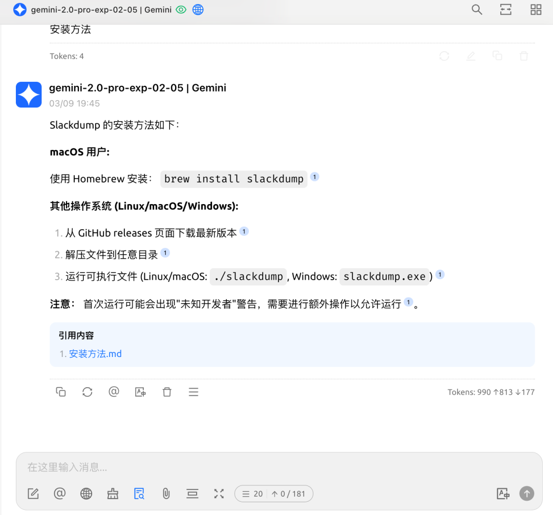Focus the message input field
Screen dimensions: 553x515
(279, 467)
